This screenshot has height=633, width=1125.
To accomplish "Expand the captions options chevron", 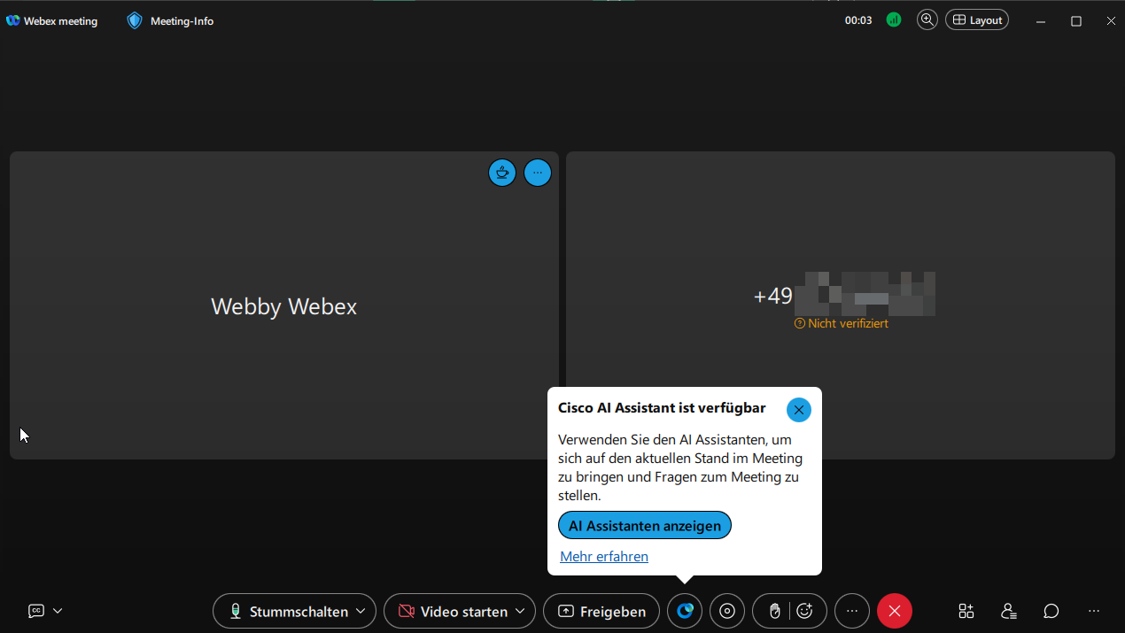I will tap(58, 611).
